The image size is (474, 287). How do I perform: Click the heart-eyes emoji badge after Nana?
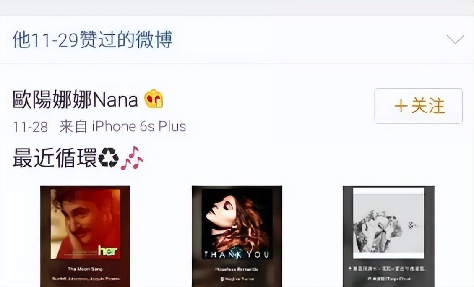pos(154,99)
